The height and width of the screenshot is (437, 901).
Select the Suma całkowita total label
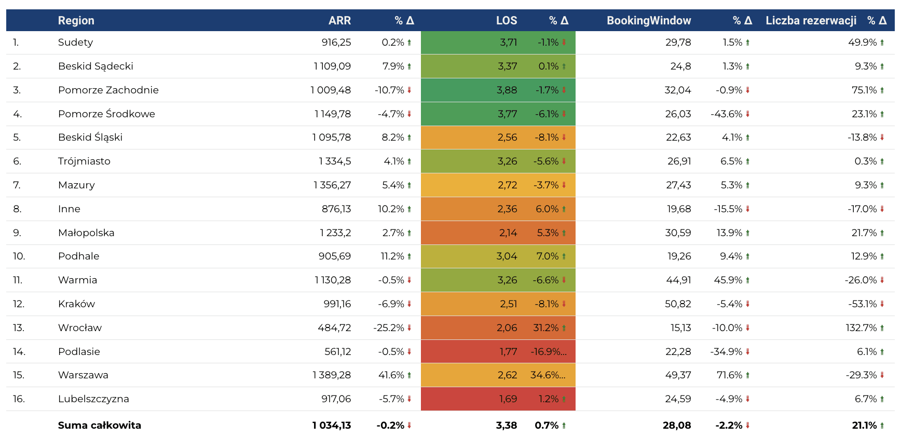(x=100, y=426)
